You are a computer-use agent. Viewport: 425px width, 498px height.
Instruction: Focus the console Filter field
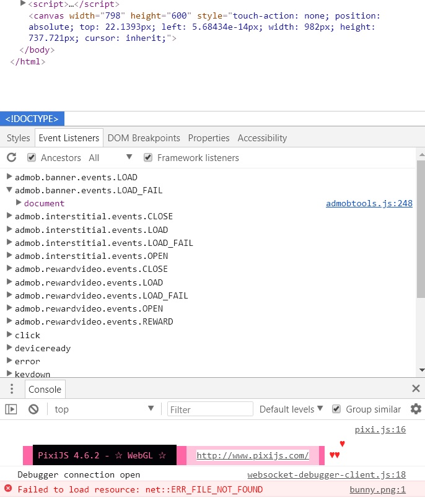[x=210, y=409]
